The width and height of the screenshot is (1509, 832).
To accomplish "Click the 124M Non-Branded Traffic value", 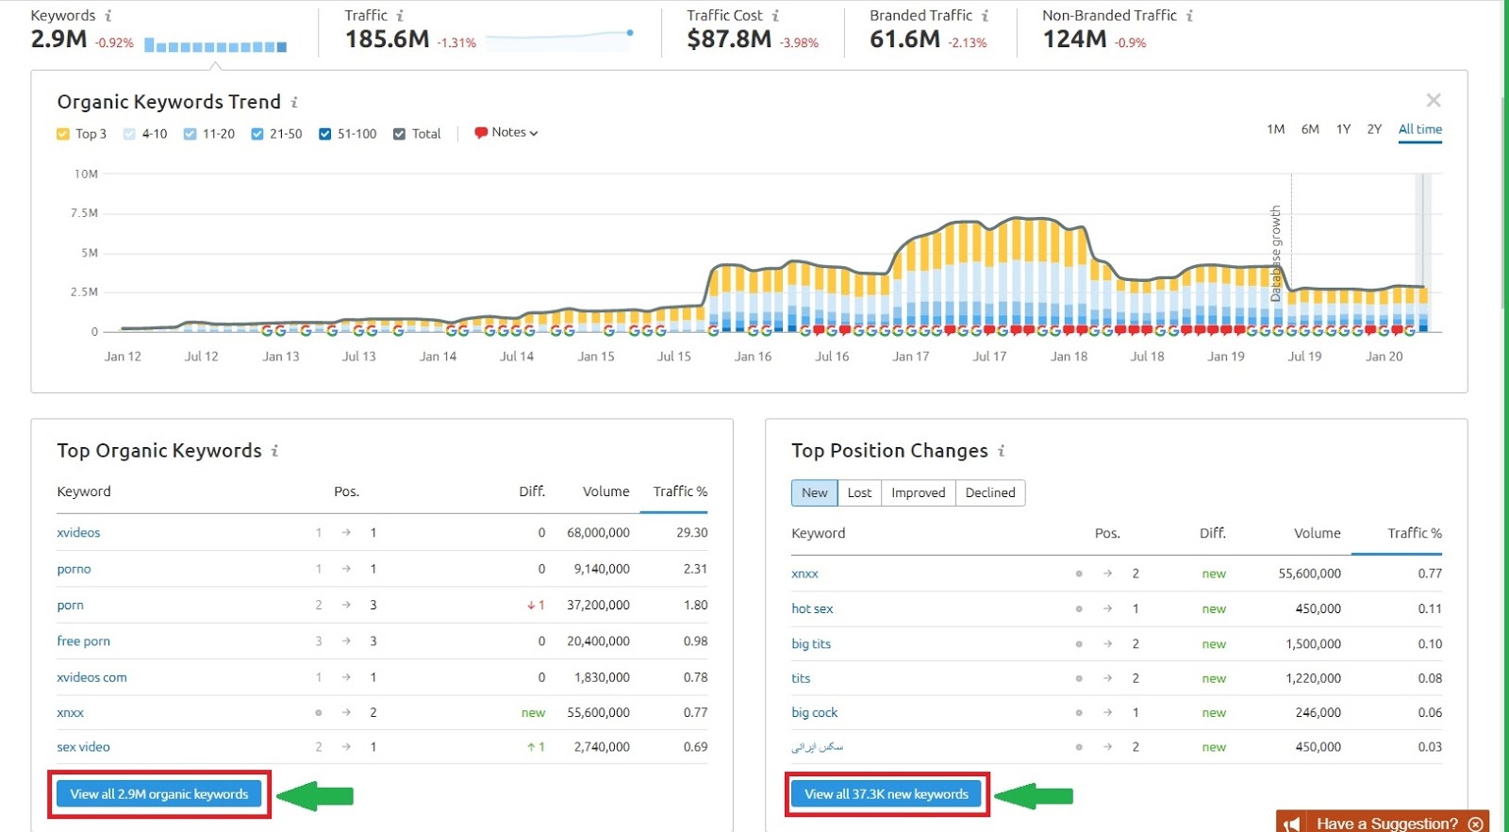I will click(x=1074, y=40).
